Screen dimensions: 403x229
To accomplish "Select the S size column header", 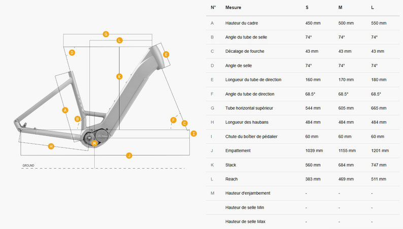I will (x=307, y=8).
